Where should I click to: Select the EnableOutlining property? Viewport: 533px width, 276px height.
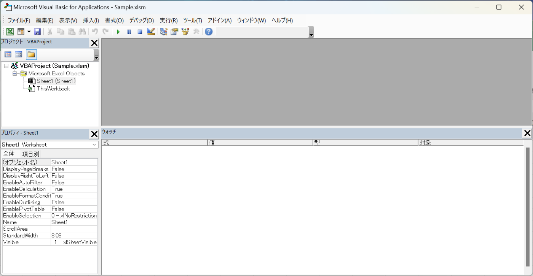26,202
